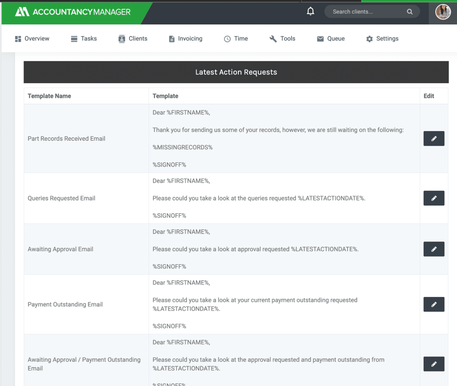Click the search magnifier icon
Image resolution: width=457 pixels, height=386 pixels.
409,12
